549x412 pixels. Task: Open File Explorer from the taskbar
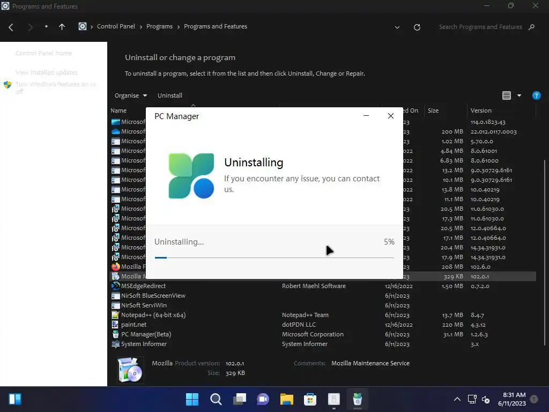click(x=286, y=399)
